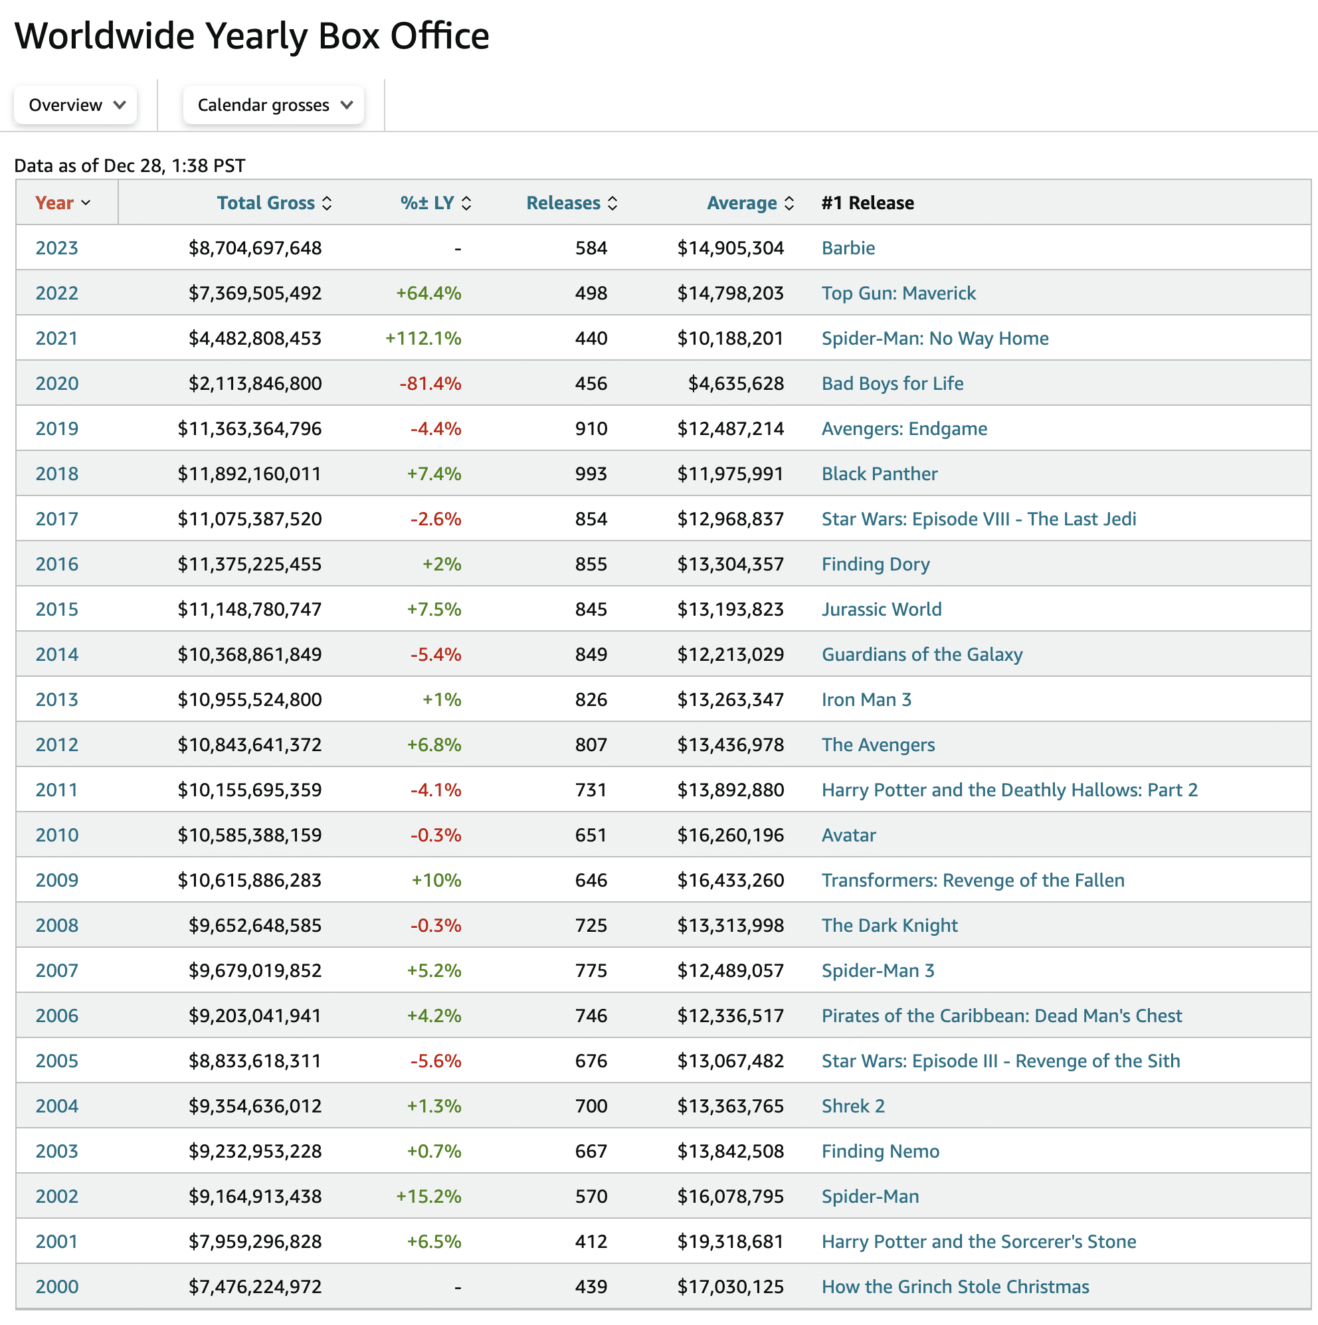Sort table by Total Gross

274,203
